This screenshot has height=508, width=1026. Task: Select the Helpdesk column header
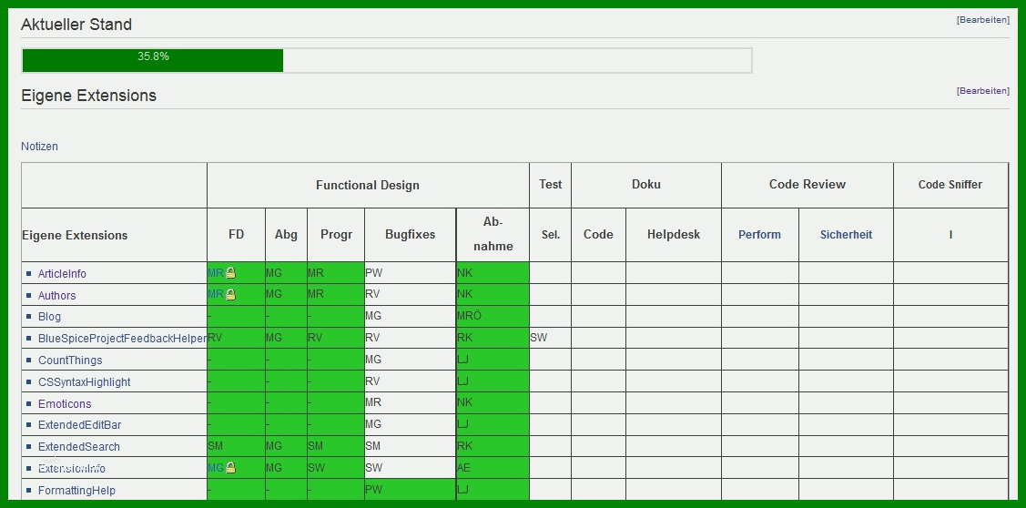674,235
